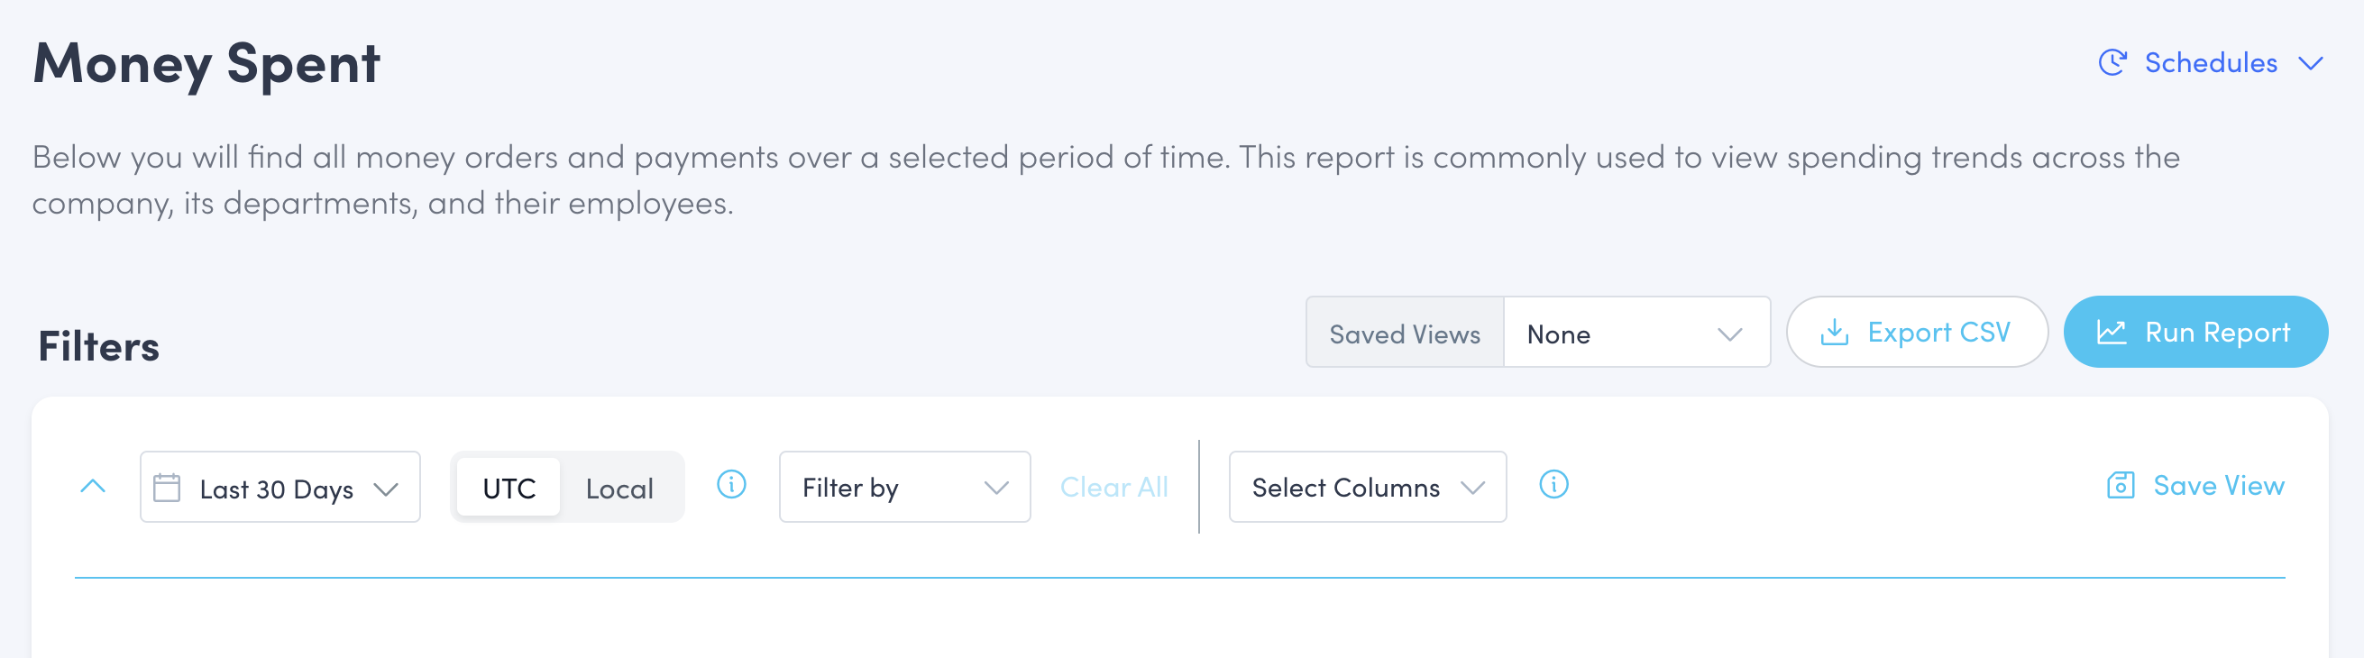Expand the Select Columns dropdown

pyautogui.click(x=1367, y=489)
